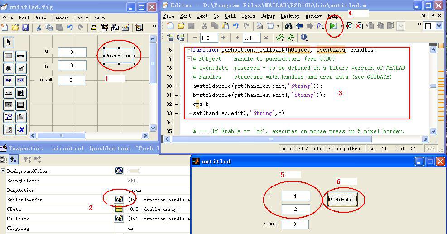
Task: Pick the Check Box component in palette
Action: [x=21, y=68]
